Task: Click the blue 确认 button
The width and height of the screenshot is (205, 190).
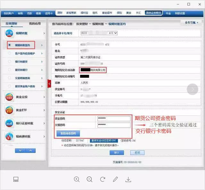Action: coord(117,153)
